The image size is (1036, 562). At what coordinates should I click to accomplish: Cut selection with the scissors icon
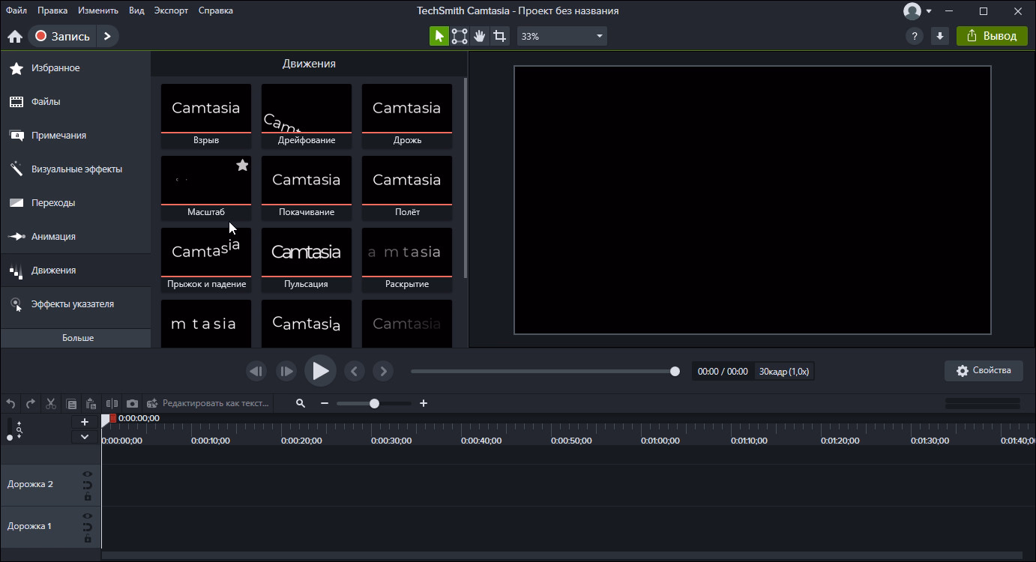[51, 403]
